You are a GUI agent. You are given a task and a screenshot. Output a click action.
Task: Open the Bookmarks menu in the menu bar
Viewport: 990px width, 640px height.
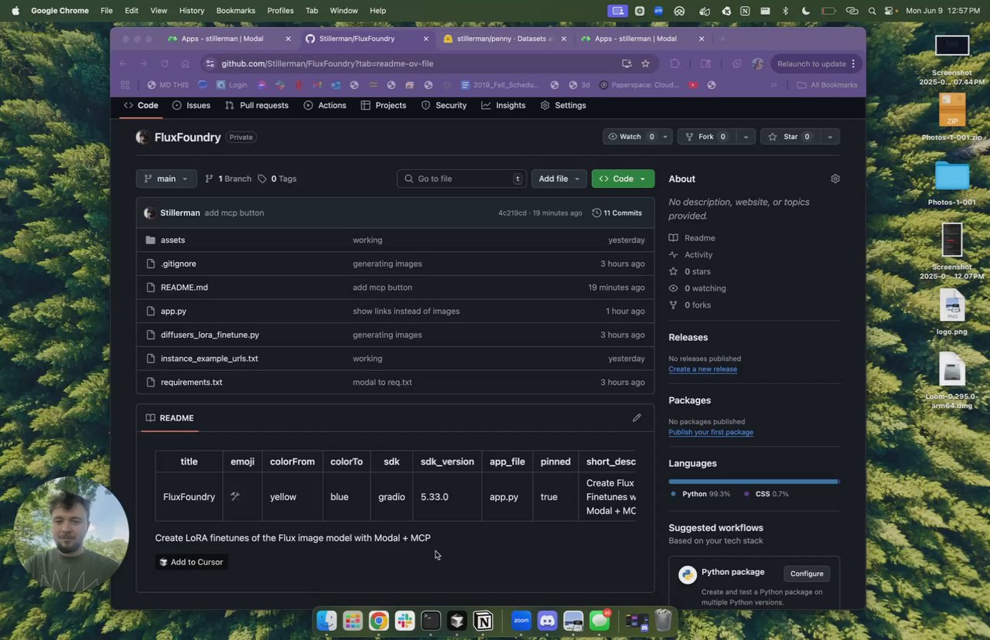(x=236, y=11)
